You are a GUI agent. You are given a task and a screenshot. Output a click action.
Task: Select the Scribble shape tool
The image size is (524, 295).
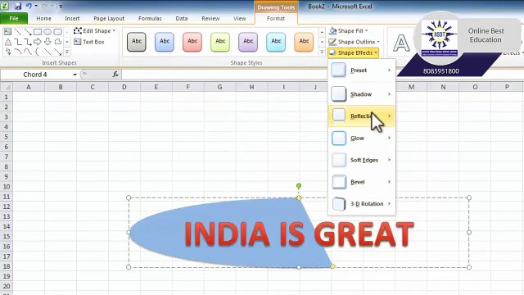(x=7, y=52)
